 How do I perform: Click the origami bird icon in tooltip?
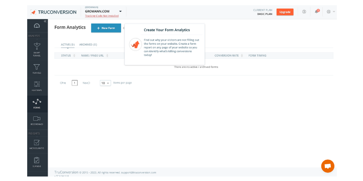[135, 44]
